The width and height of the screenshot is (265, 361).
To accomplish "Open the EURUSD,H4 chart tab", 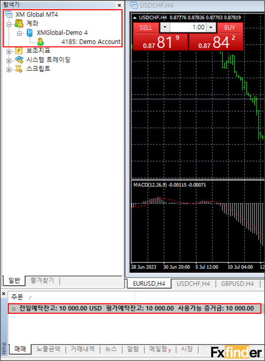I will point(149,284).
